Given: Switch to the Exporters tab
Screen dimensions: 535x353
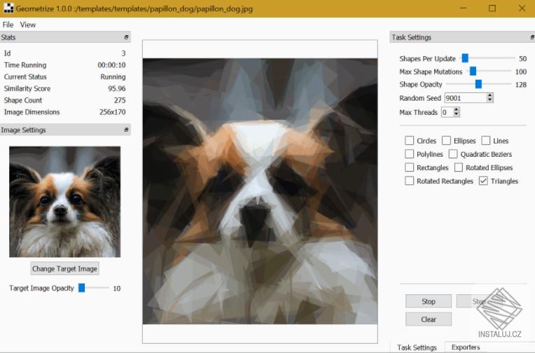Looking at the screenshot, I should 466,347.
